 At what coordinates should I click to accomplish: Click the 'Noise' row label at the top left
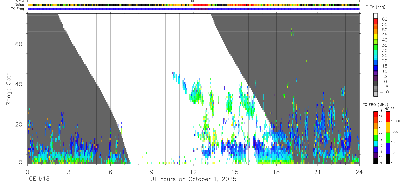pyautogui.click(x=19, y=5)
